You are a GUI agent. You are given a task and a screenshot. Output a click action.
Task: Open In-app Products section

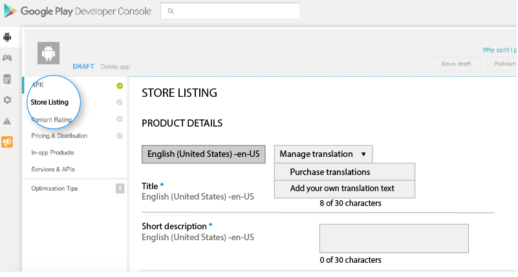click(52, 152)
